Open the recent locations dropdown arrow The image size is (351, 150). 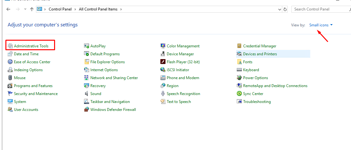coord(25,9)
